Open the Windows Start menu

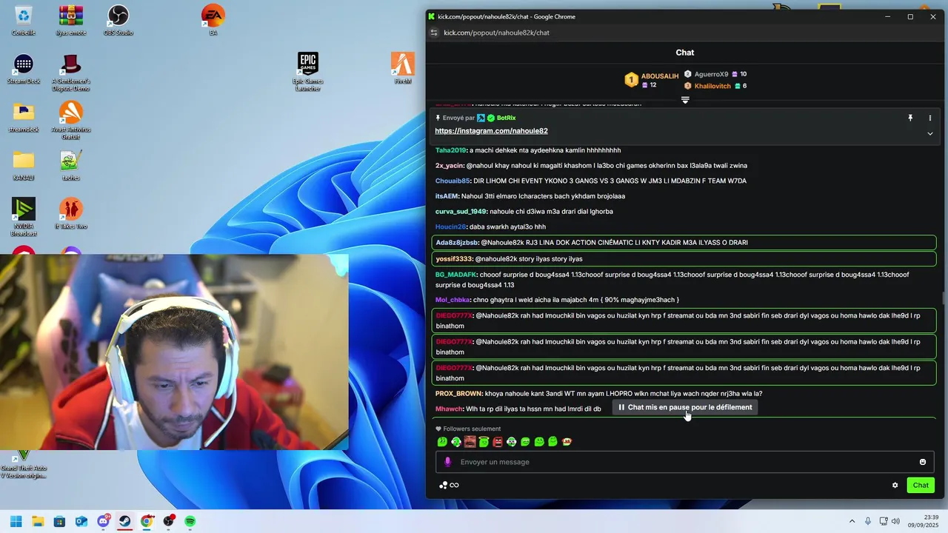(16, 521)
